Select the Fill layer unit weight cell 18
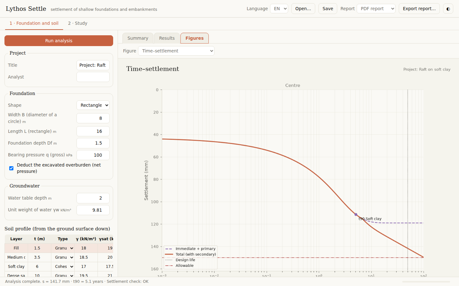Viewport: 459px width, 286px height. (86, 248)
